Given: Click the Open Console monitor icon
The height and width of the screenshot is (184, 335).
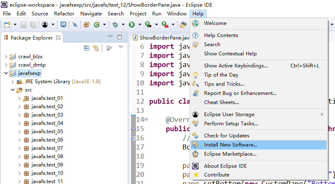Looking at the screenshot, I should (x=64, y=25).
